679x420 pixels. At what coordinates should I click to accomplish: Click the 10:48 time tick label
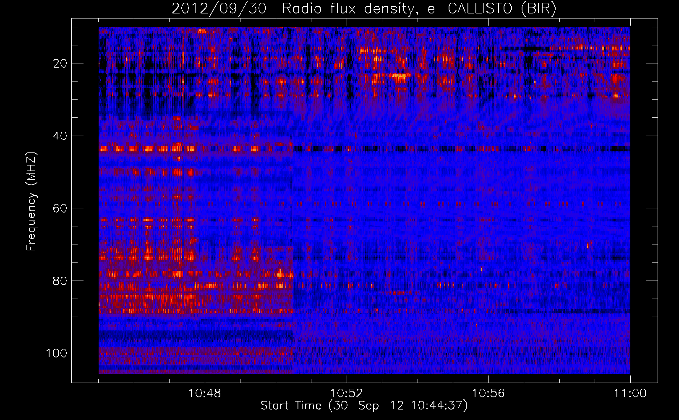click(x=205, y=394)
